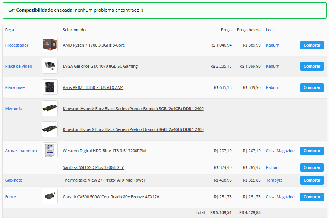Open Kabum store link in Processador row
Screen dimensions: 329x218
(x=273, y=45)
